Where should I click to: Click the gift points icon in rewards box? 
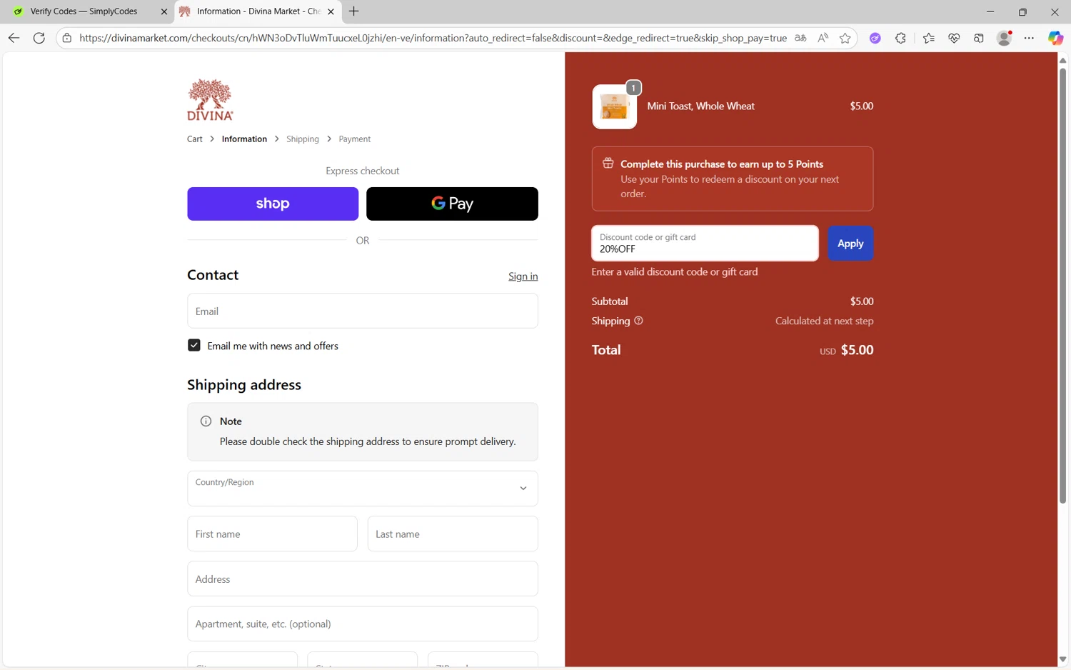pyautogui.click(x=608, y=163)
